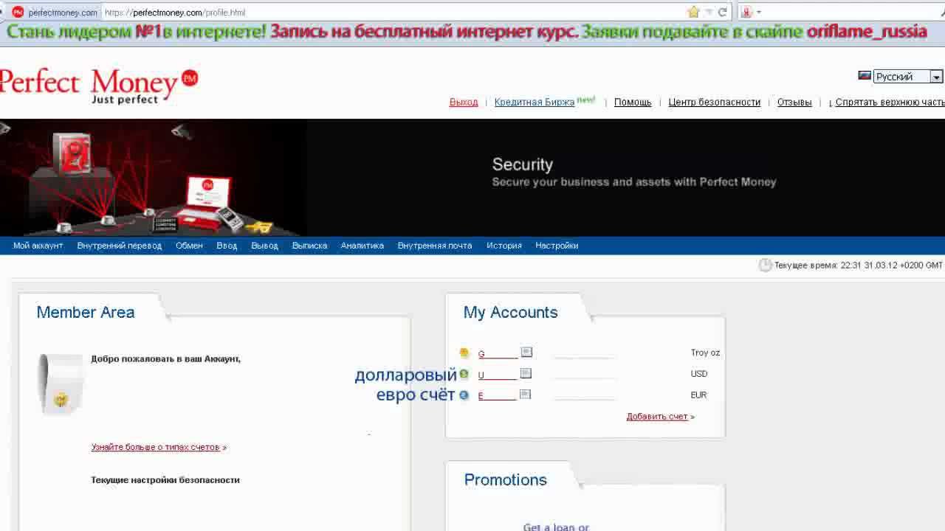Click the browser search input field
The height and width of the screenshot is (531, 945).
point(853,13)
